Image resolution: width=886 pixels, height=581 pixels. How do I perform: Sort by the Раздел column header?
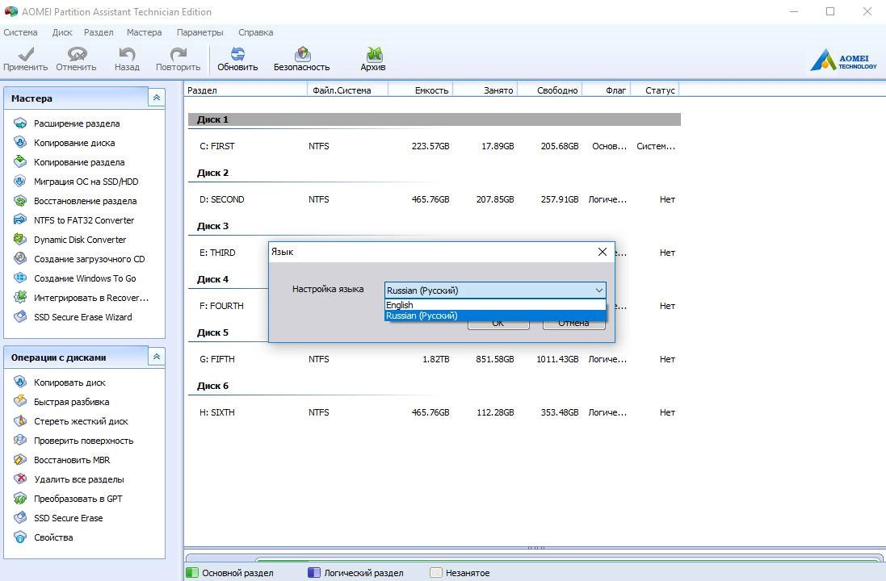(x=246, y=90)
